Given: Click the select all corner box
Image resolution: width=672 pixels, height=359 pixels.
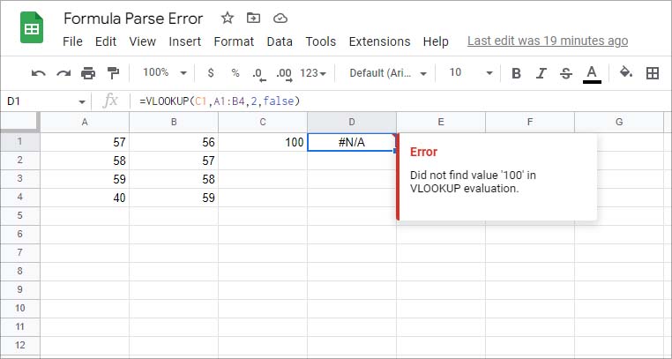Looking at the screenshot, I should pyautogui.click(x=19, y=122).
